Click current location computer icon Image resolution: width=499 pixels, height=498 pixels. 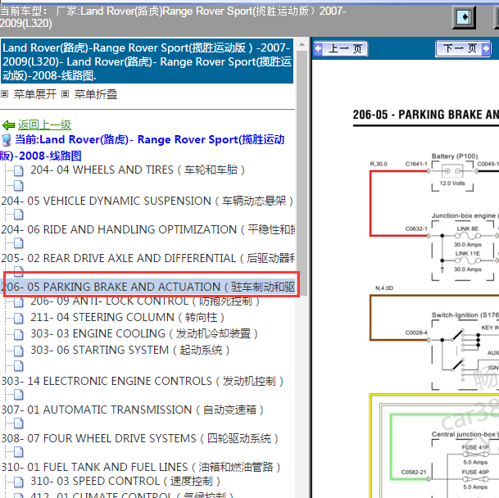(x=7, y=140)
